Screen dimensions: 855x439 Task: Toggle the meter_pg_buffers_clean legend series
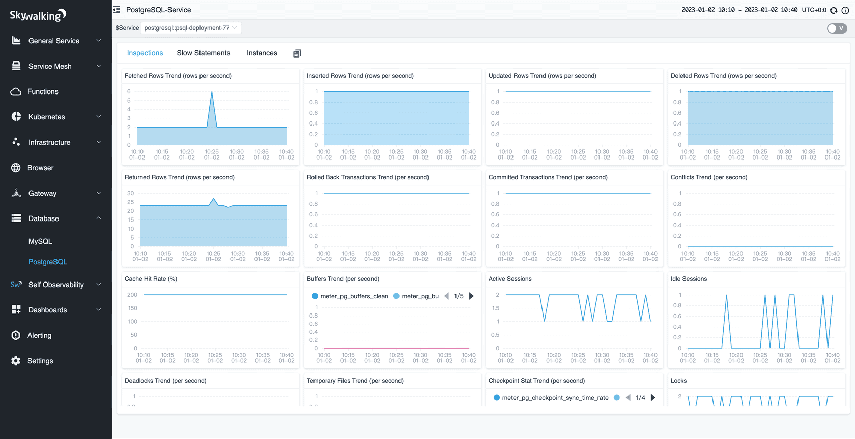[350, 296]
